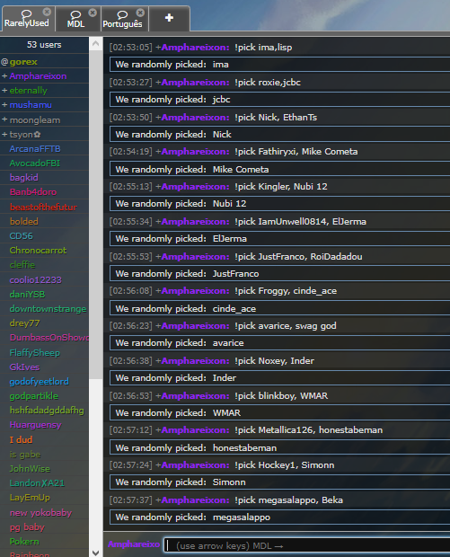Image resolution: width=450 pixels, height=557 pixels.
Task: Click Amphareixon name in the 02:53:05 message
Action: (195, 48)
